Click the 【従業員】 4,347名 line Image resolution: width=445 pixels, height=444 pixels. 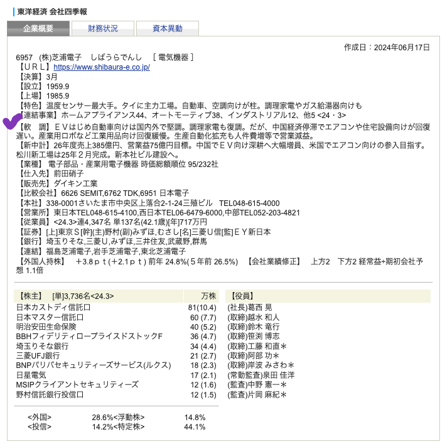tap(112, 222)
